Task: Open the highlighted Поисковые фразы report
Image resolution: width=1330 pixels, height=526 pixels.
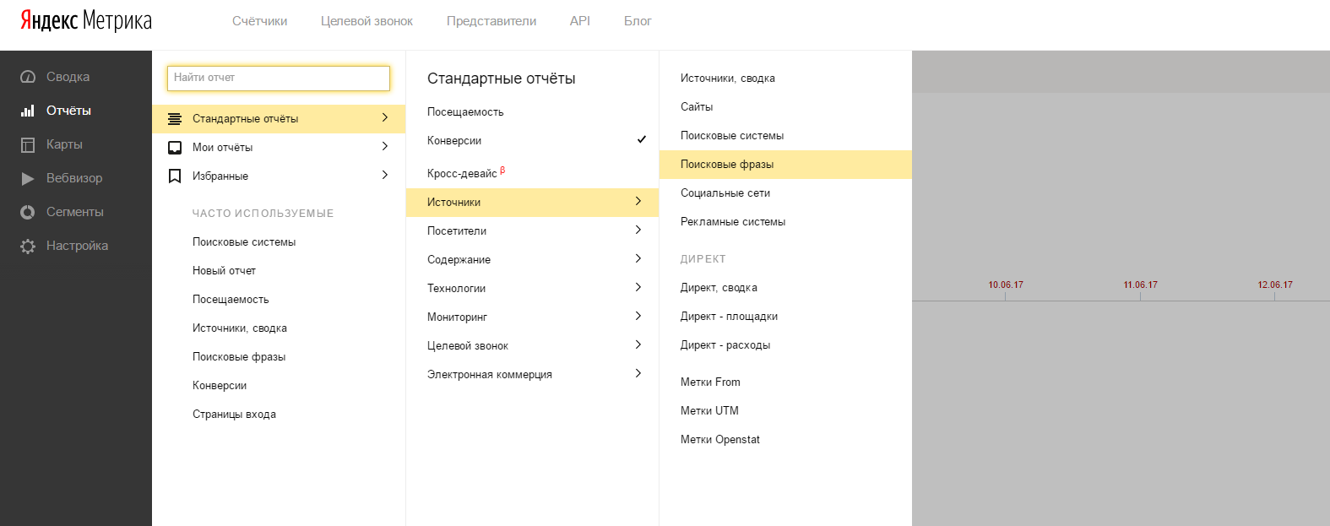Action: (785, 165)
